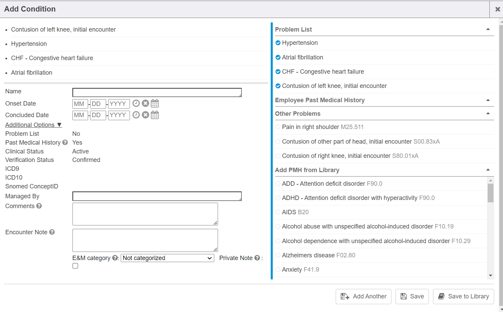The width and height of the screenshot is (503, 312).
Task: Uncheck Hypertension in the Problem List
Action: (x=278, y=43)
